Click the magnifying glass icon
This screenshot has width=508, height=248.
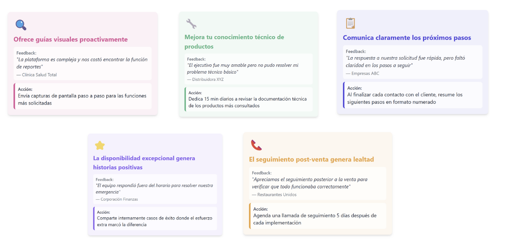21,25
